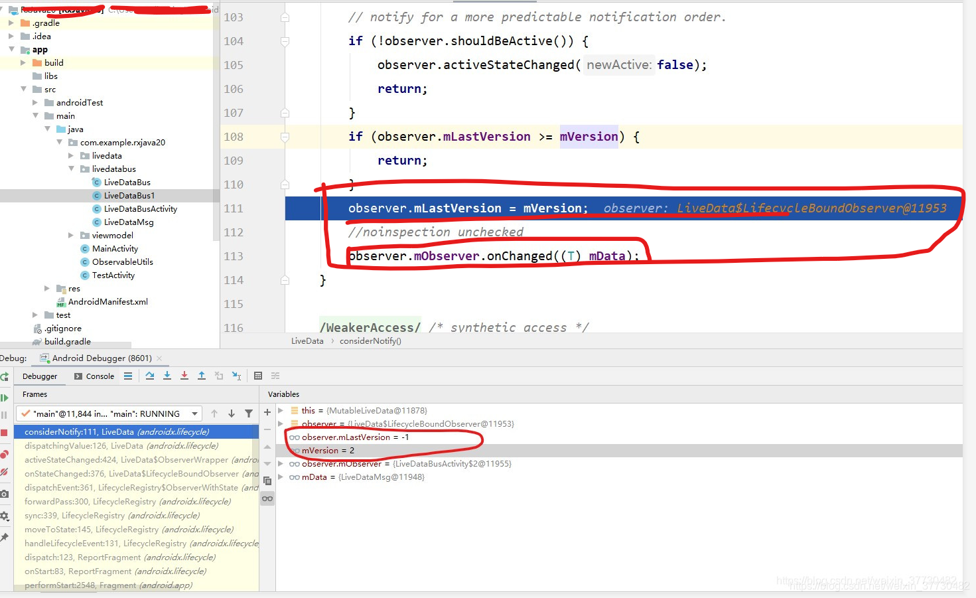Open build.gradle file

tap(67, 341)
